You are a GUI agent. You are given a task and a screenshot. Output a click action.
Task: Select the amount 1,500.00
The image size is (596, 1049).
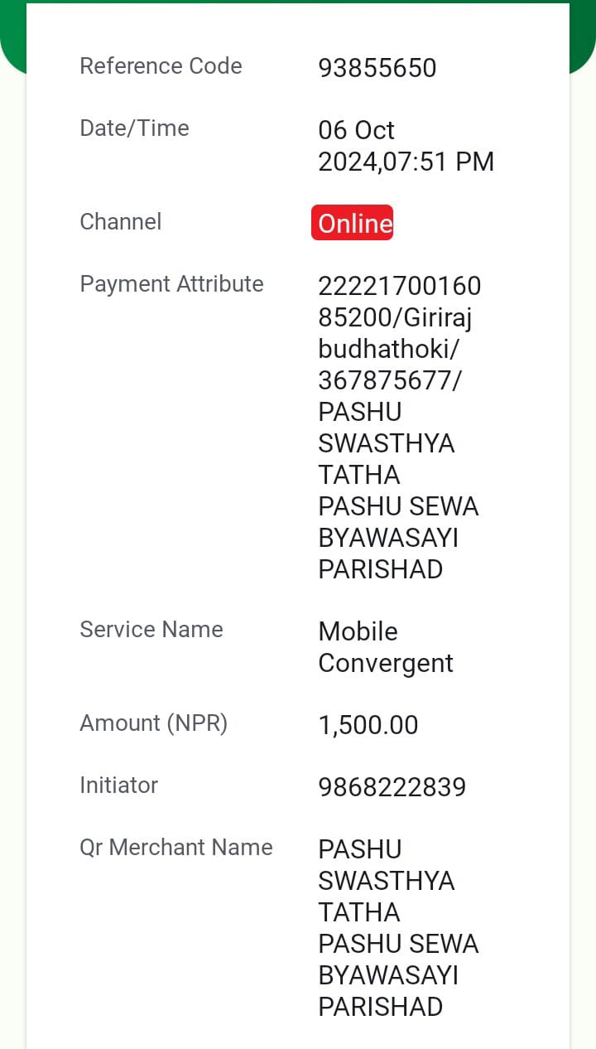click(x=368, y=725)
